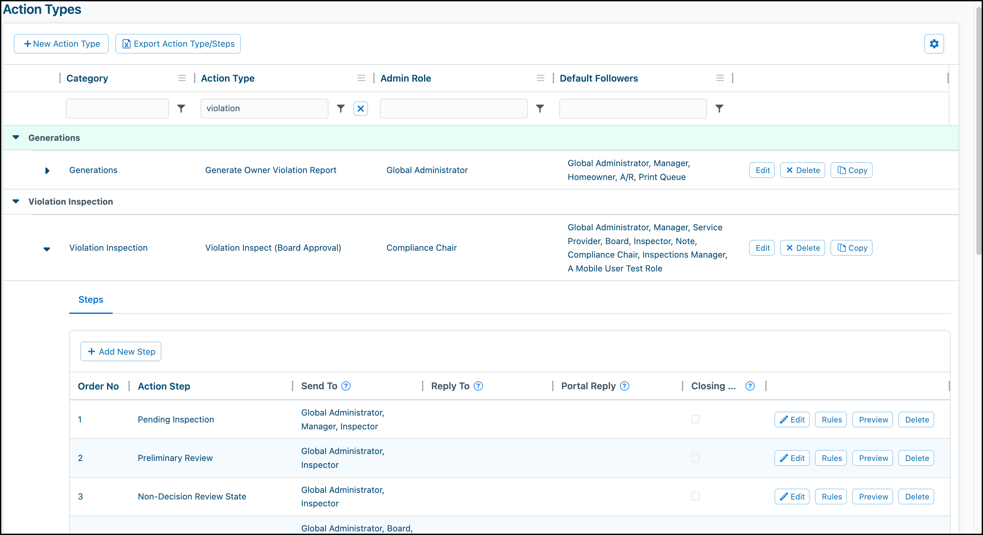
Task: Toggle Closing checkbox for Preliminary Review
Action: [x=695, y=458]
